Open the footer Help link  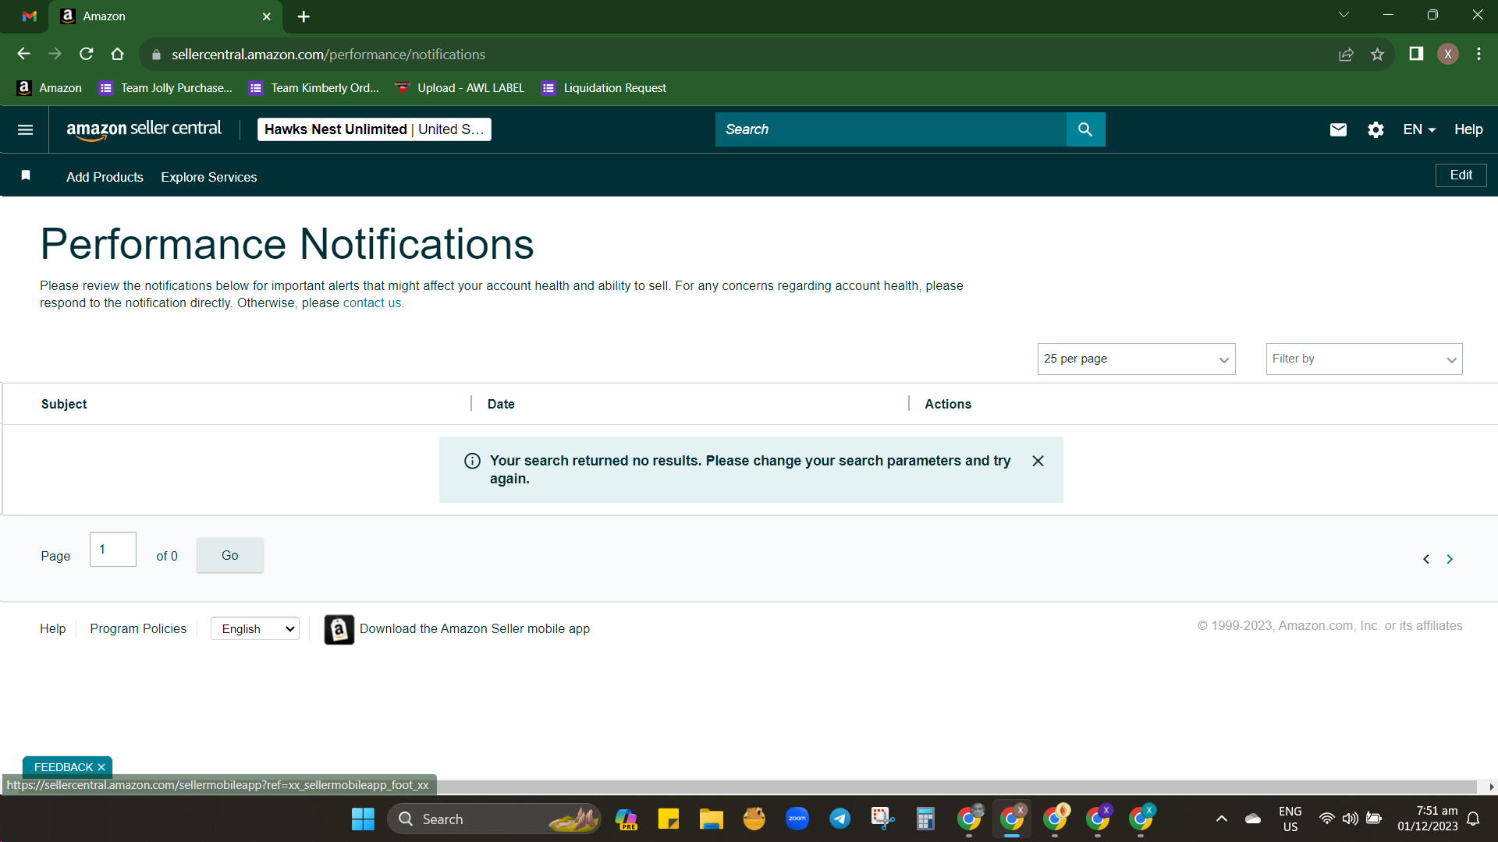[52, 628]
